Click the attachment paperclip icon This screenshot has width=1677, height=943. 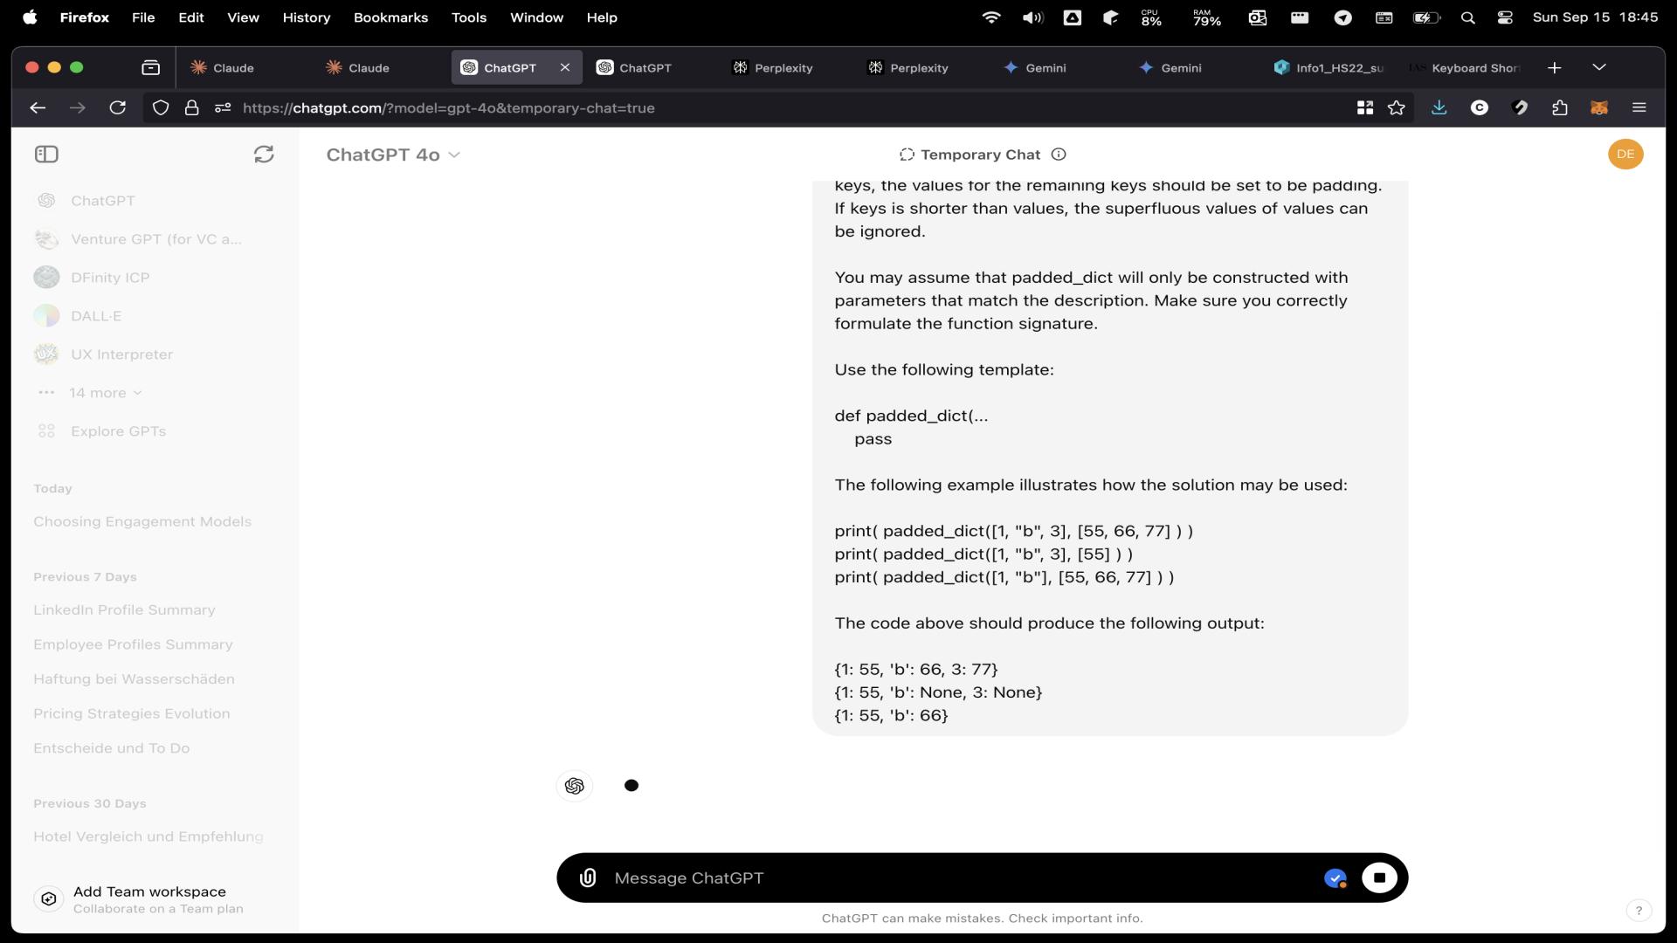[589, 878]
